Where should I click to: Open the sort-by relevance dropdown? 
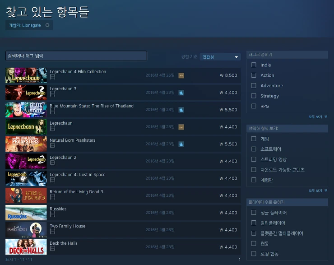220,57
